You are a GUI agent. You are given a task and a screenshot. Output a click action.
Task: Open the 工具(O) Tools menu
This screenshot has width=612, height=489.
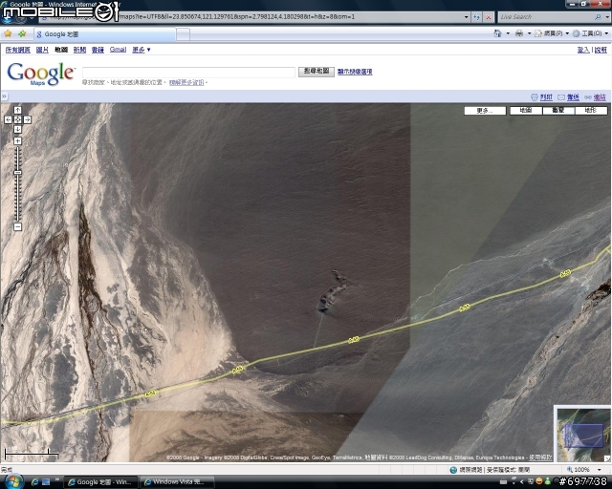click(x=590, y=33)
